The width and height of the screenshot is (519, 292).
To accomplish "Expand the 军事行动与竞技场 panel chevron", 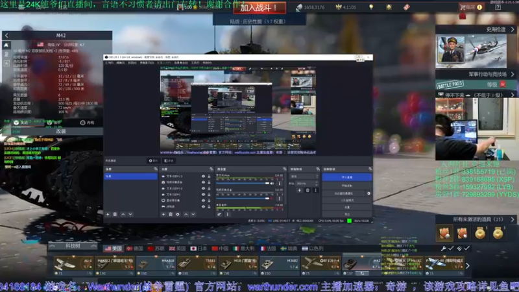I will (513, 74).
